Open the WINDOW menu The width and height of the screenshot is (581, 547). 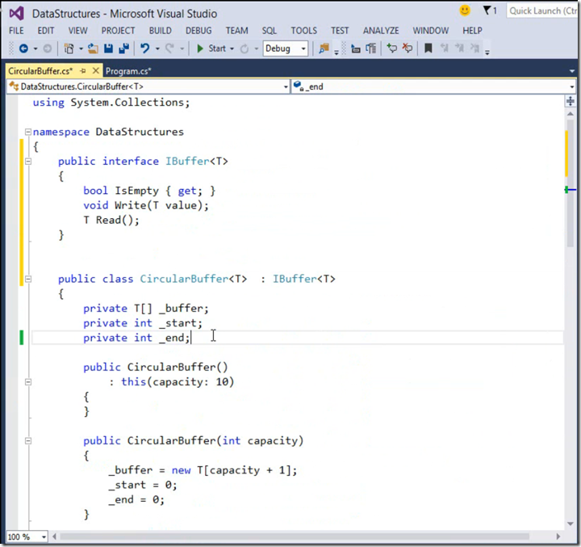click(x=431, y=31)
